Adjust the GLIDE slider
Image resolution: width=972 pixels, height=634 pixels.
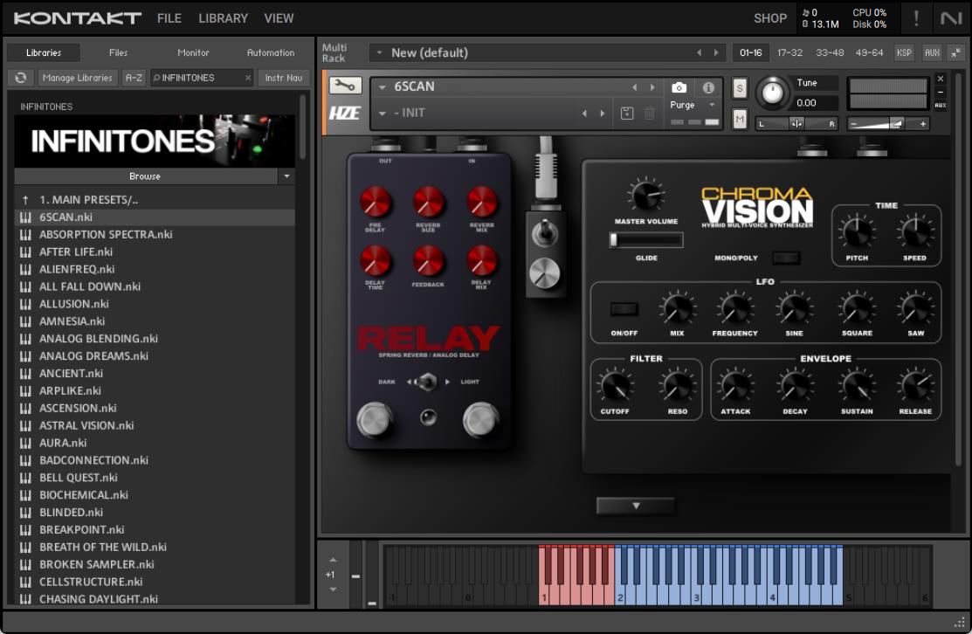646,239
